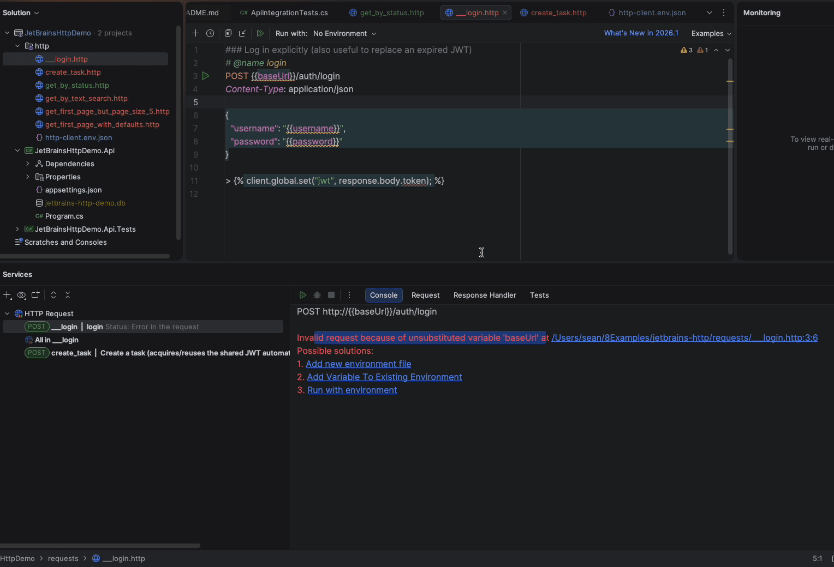This screenshot has width=834, height=567.
Task: Select the Console tab
Action: 384,295
